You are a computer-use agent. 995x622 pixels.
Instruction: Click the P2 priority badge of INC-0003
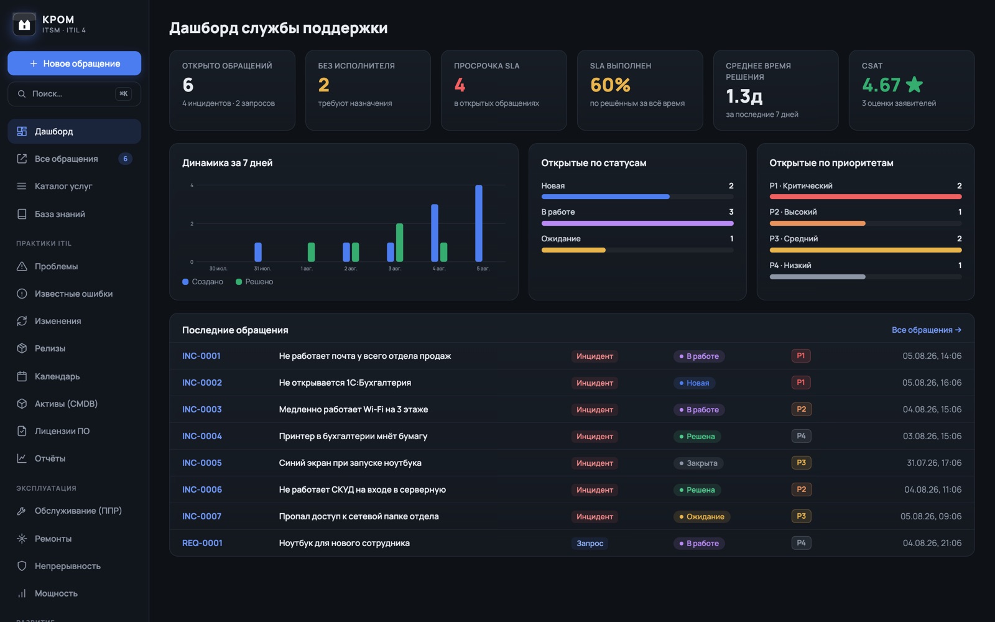pyautogui.click(x=801, y=409)
